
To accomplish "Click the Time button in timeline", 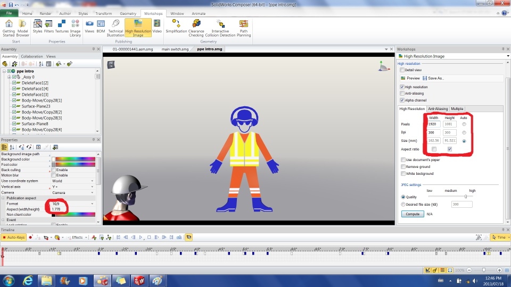I will (499, 238).
